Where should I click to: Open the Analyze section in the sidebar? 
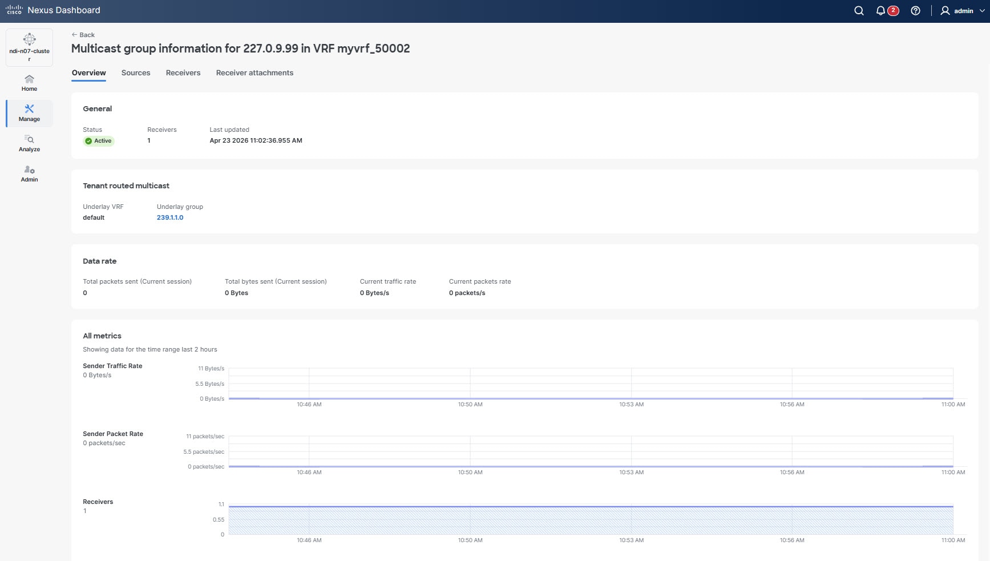[29, 143]
